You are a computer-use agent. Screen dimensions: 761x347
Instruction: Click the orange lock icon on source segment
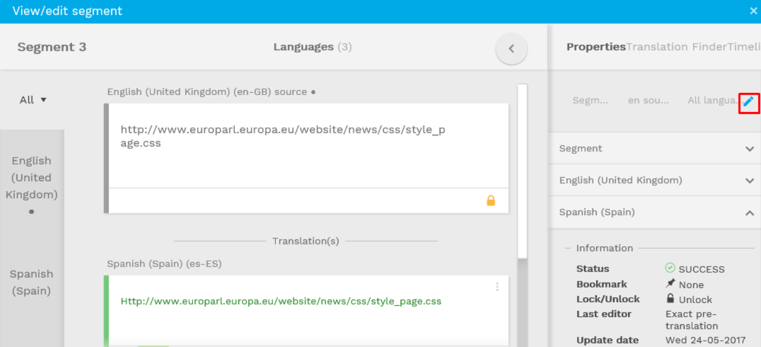point(491,200)
